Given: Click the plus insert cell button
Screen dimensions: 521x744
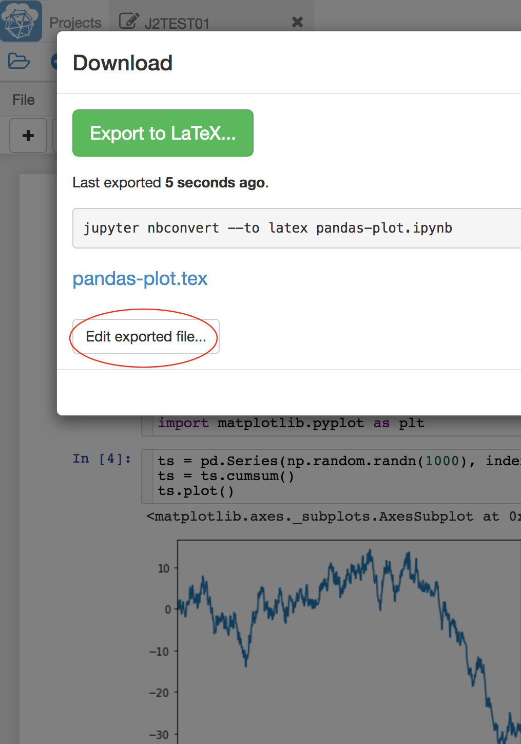Looking at the screenshot, I should coord(28,136).
